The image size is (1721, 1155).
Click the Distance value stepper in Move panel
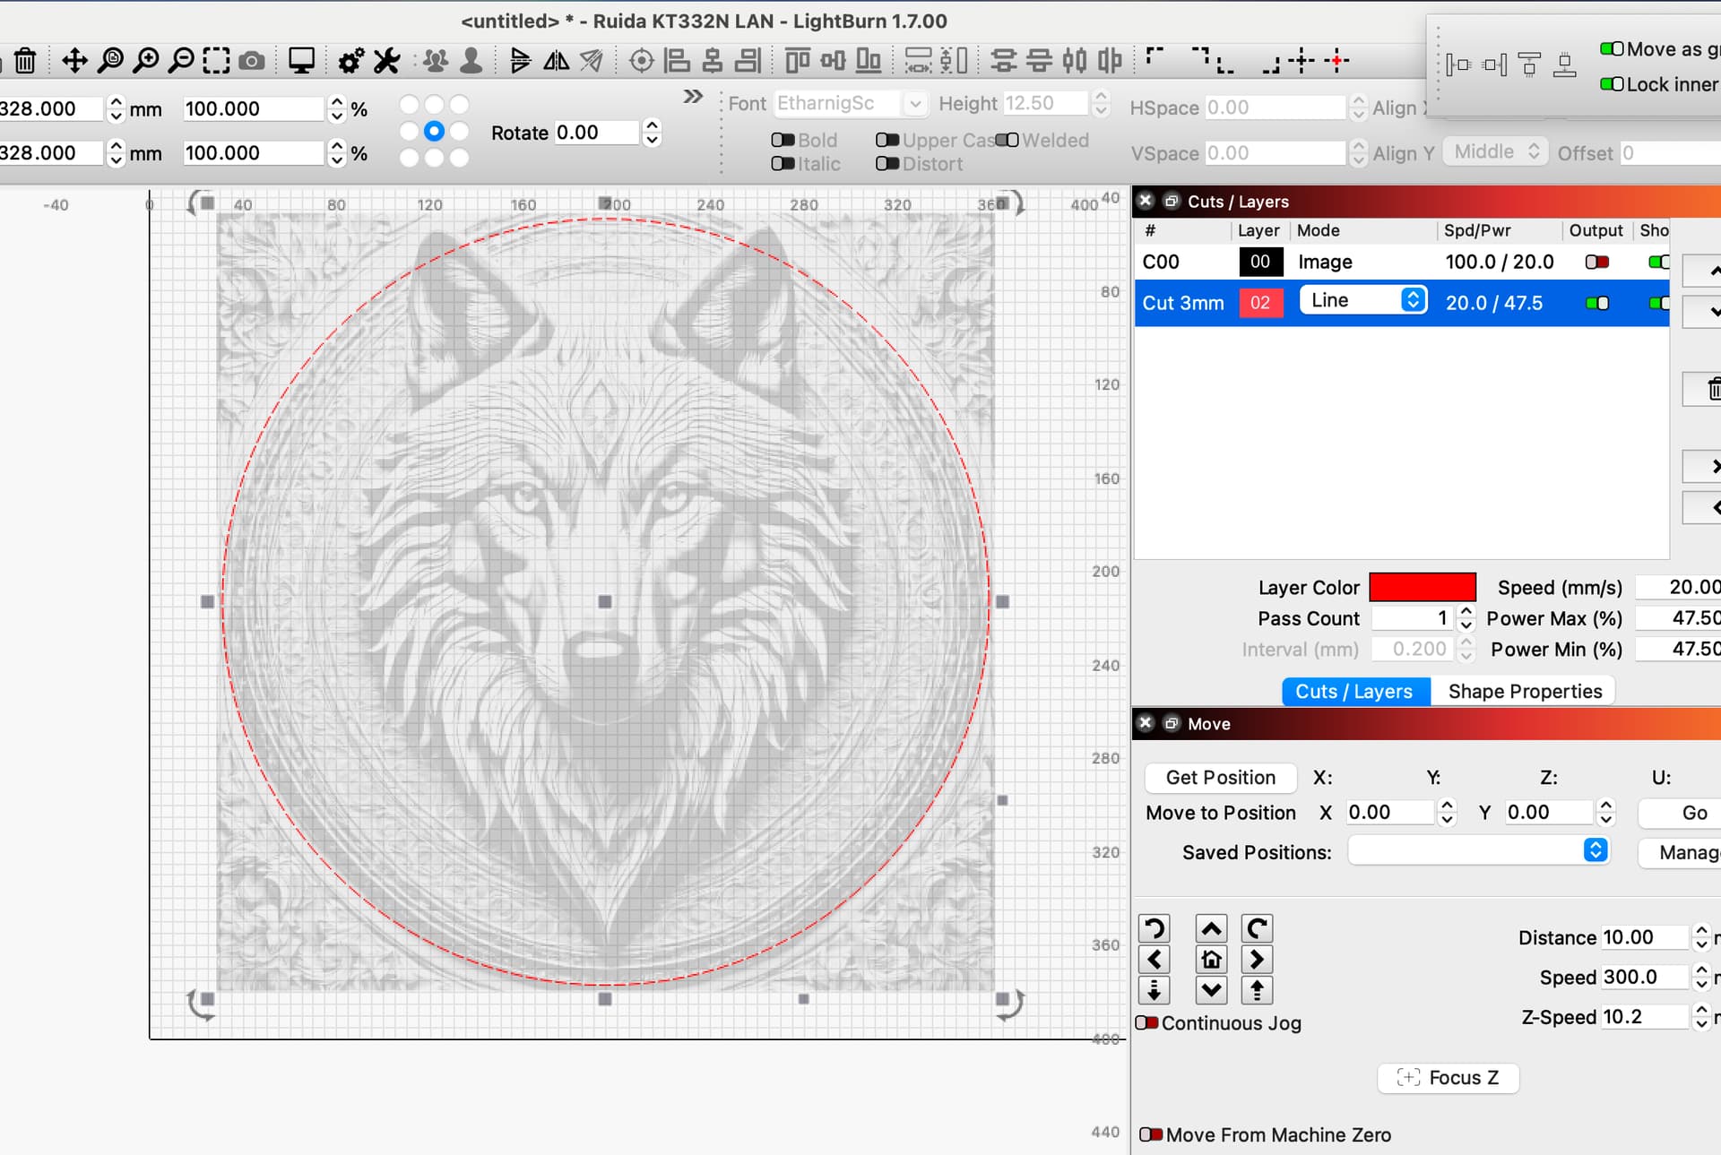pyautogui.click(x=1701, y=937)
